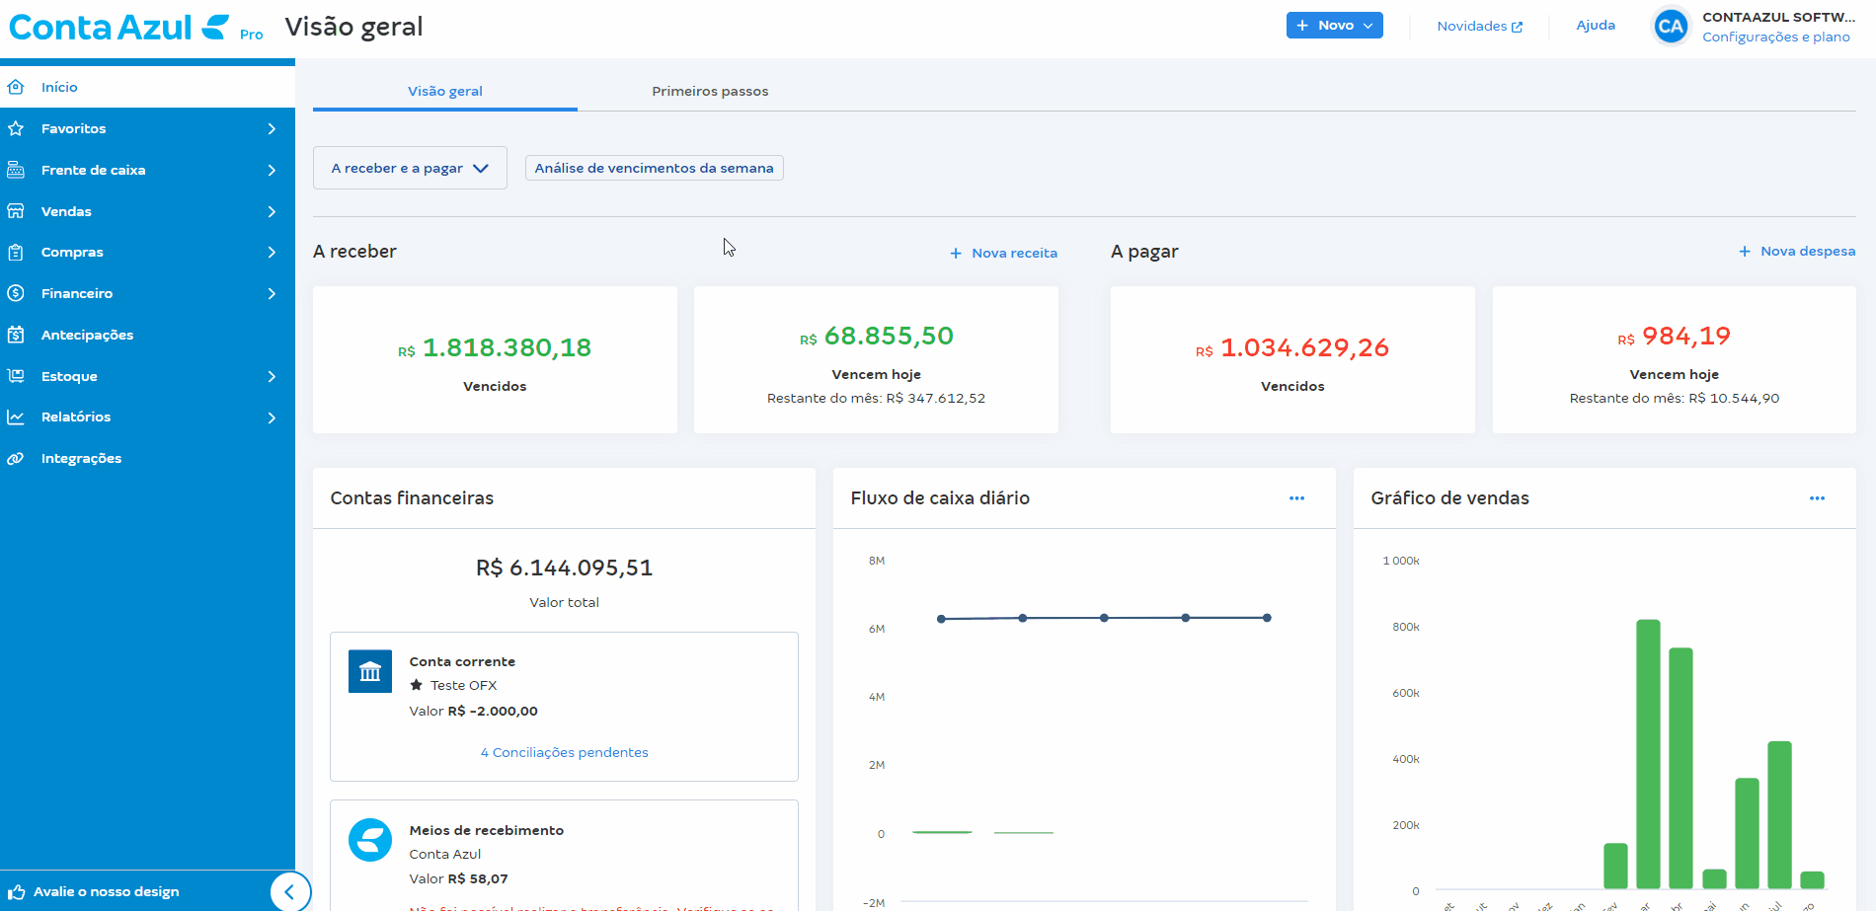Click the Favoritos star icon
Screen dimensions: 1876x911
pyautogui.click(x=16, y=128)
